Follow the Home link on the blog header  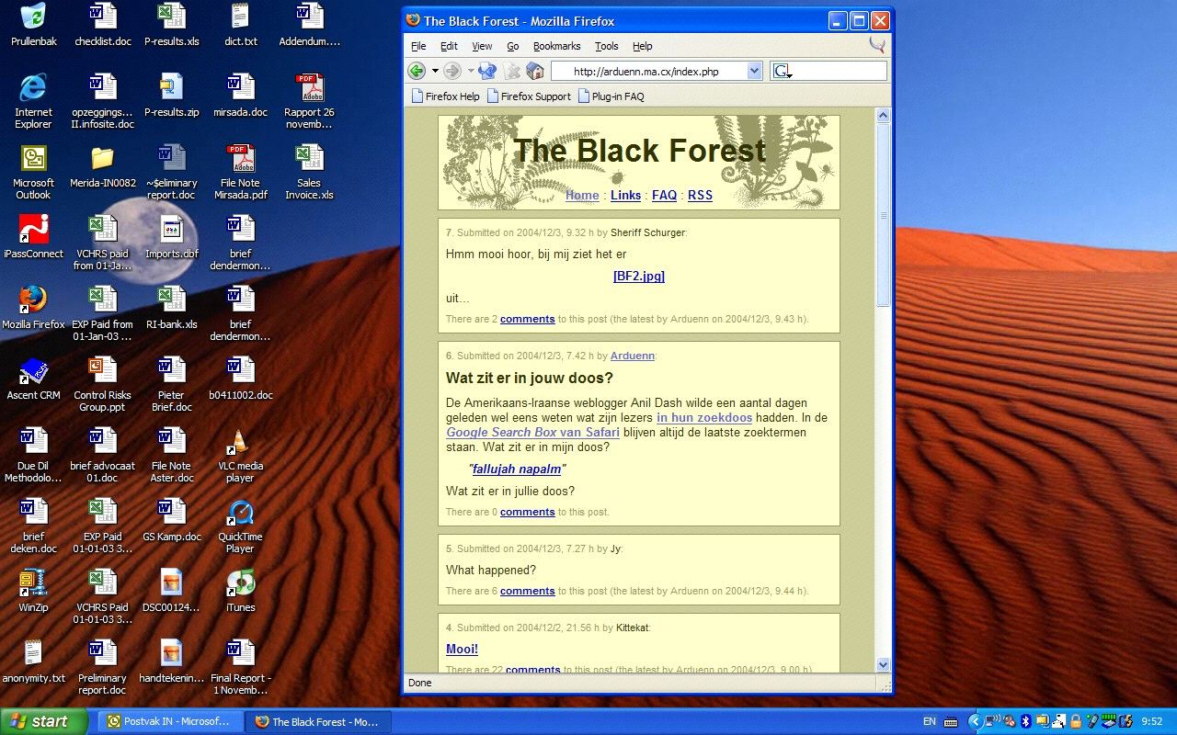click(582, 195)
